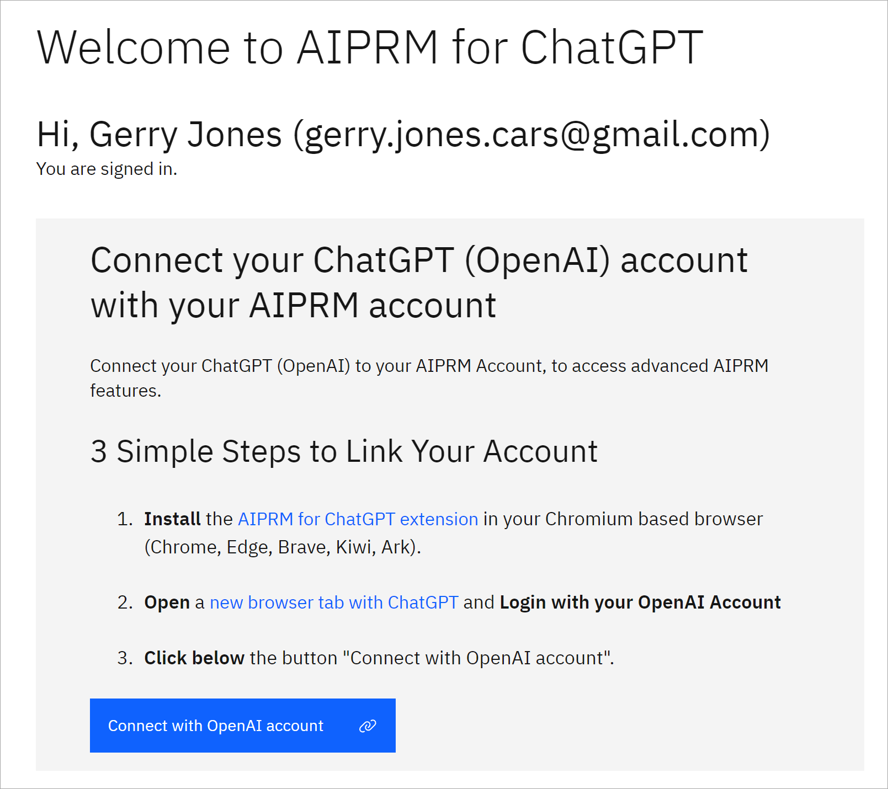Open a new browser tab with ChatGPT link
The image size is (888, 789).
click(333, 603)
